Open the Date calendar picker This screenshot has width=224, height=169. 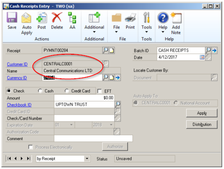tap(202, 57)
